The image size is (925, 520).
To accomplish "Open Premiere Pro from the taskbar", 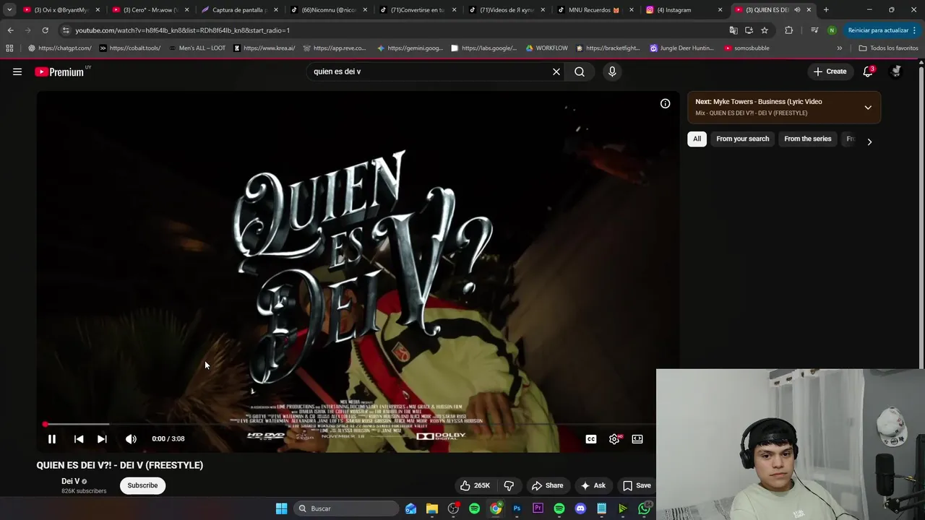I will coord(538,508).
